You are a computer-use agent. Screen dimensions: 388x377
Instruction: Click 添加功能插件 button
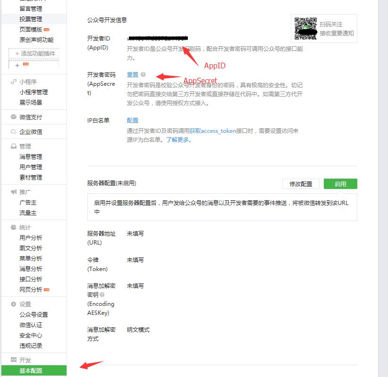(34, 54)
